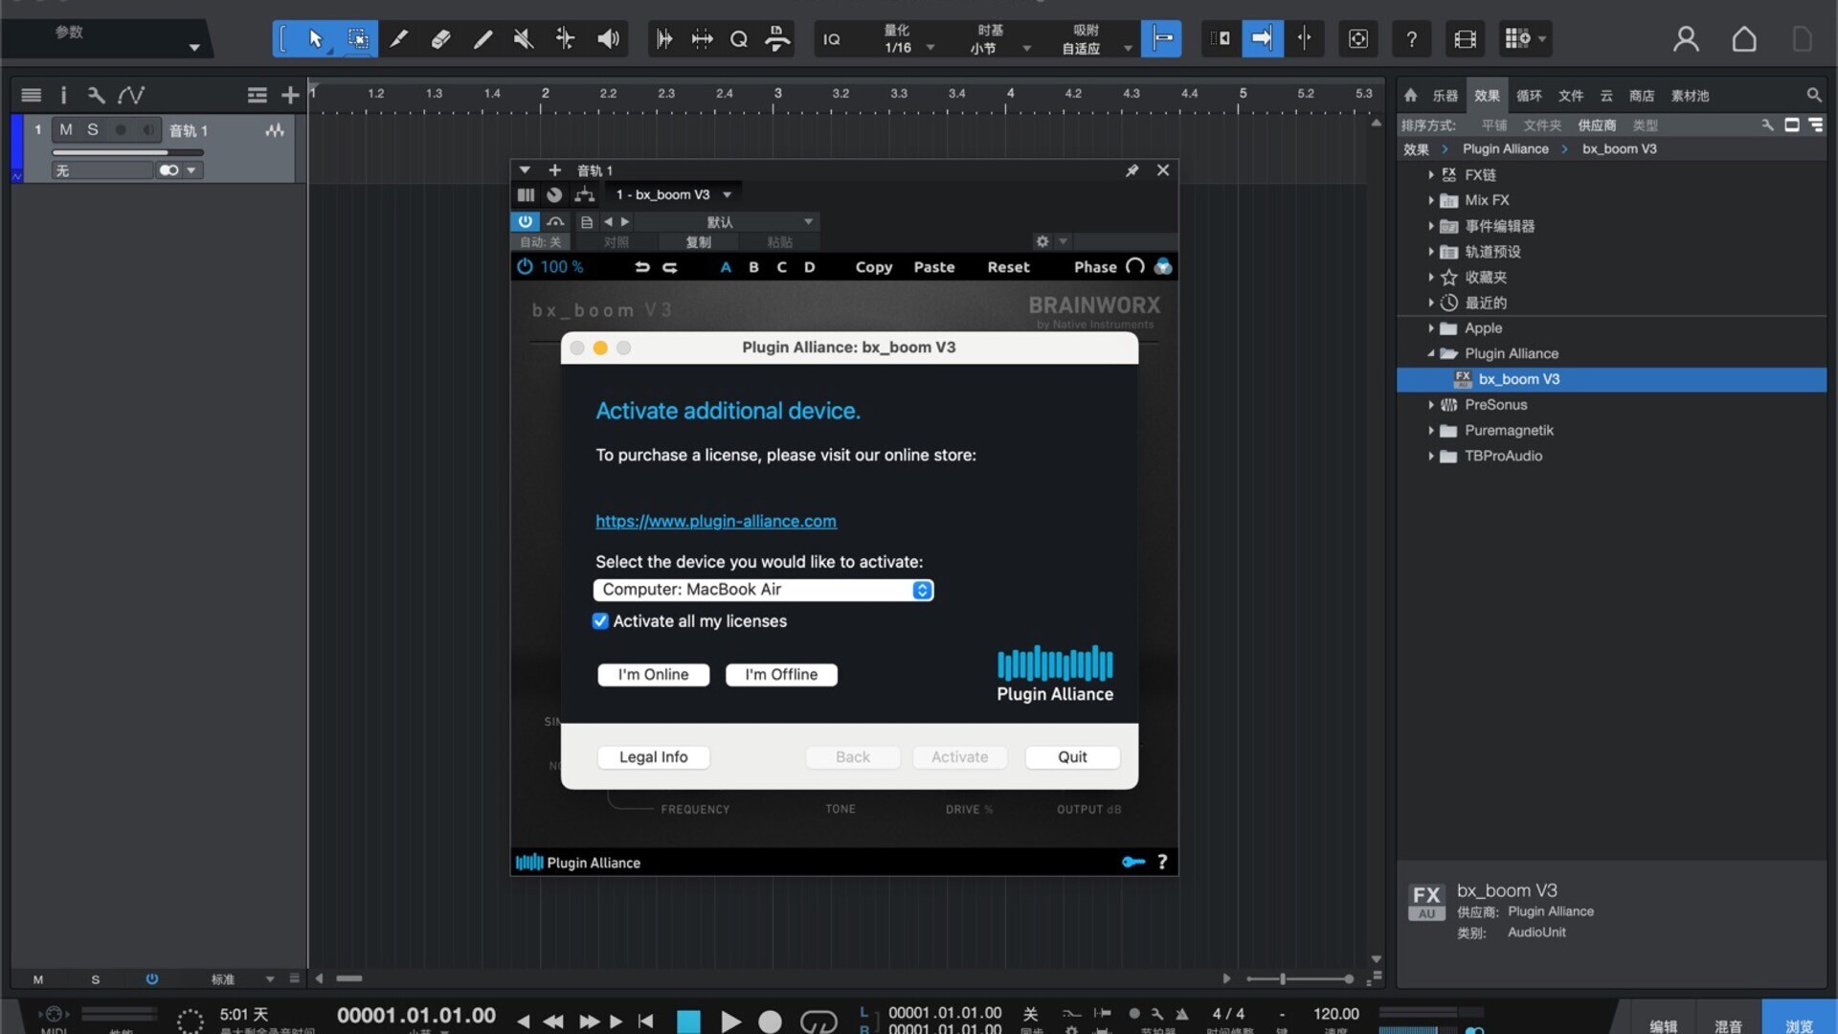Expand the PreSonus folder
Viewport: 1838px width, 1034px height.
1430,405
